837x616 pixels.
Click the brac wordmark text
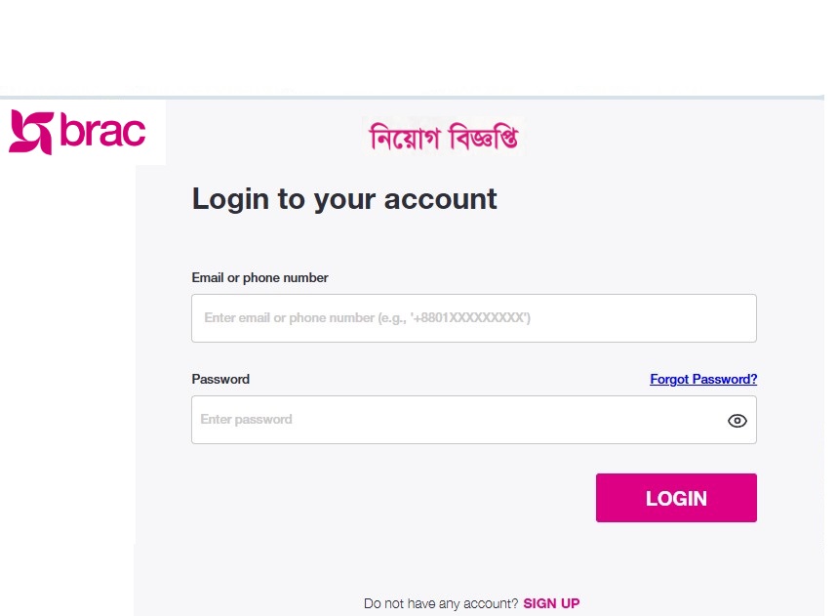coord(102,132)
